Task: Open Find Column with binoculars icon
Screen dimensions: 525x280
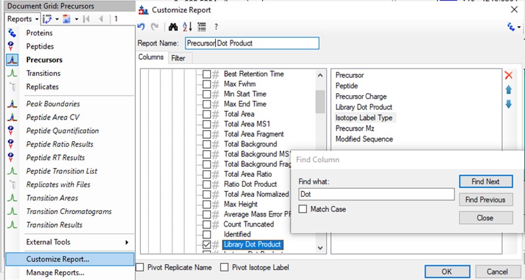Action: click(173, 27)
